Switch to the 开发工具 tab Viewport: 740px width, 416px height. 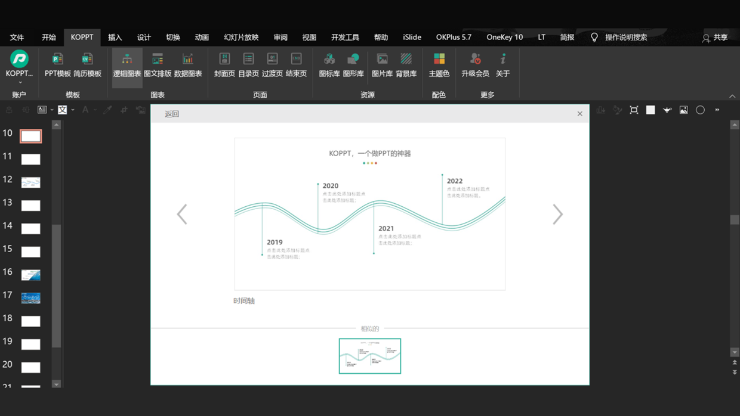tap(345, 38)
